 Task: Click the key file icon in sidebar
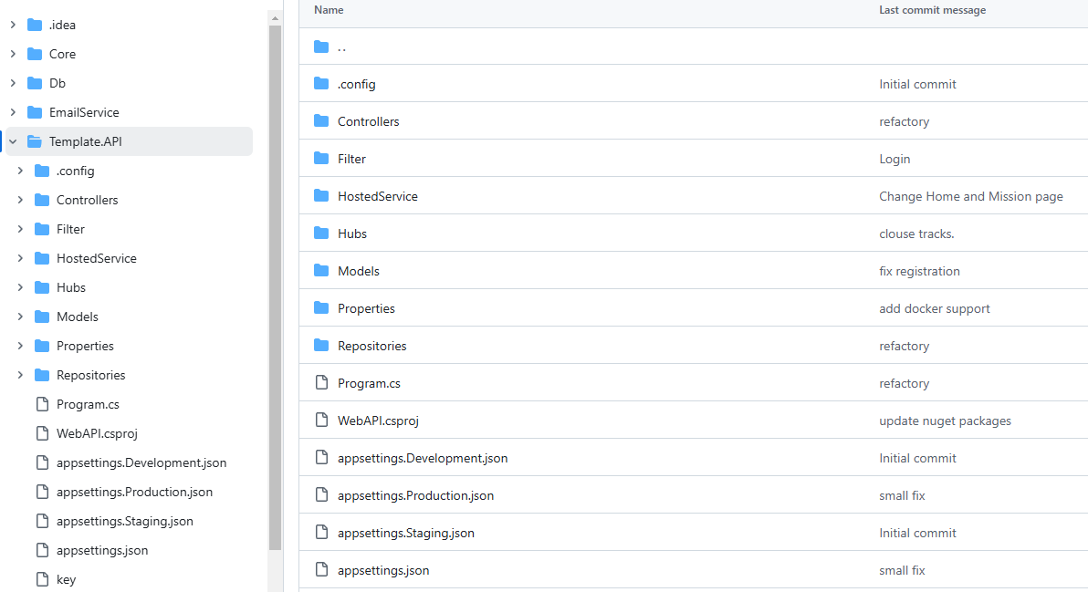(42, 579)
